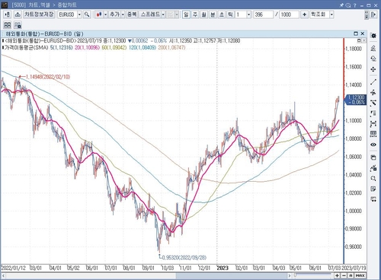Click the 1000 total bar count field

289,14
